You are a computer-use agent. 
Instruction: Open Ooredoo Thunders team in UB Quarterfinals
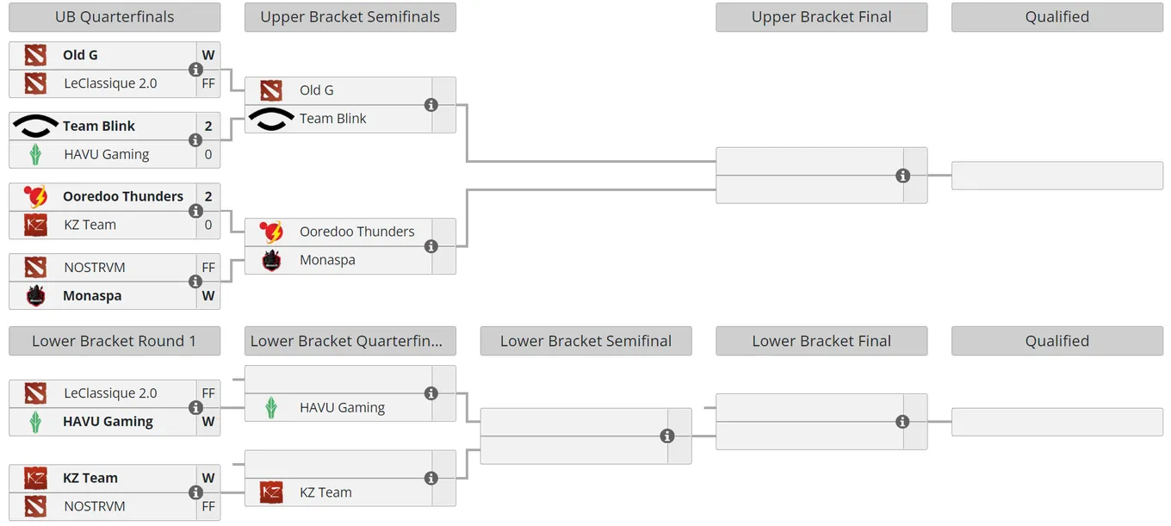tap(123, 196)
